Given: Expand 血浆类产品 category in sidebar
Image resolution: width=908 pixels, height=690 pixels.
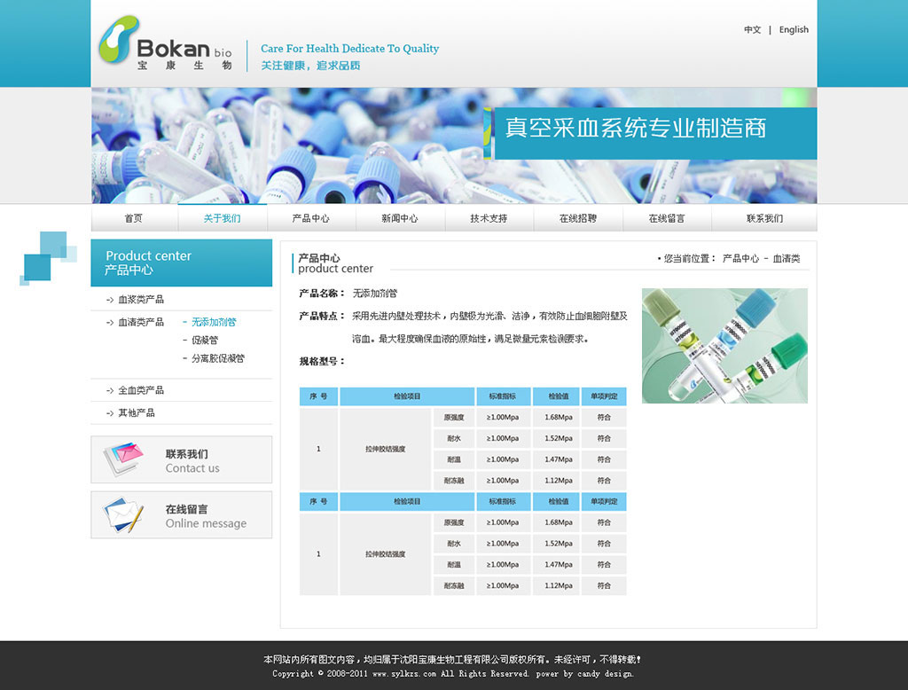Looking at the screenshot, I should click(140, 300).
